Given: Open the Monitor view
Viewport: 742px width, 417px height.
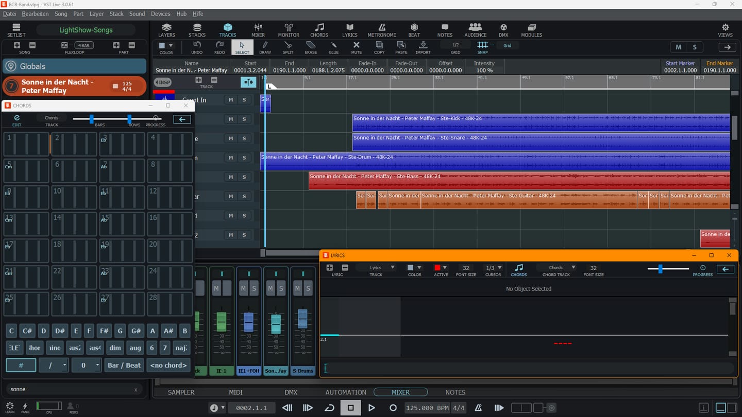Looking at the screenshot, I should pos(289,30).
